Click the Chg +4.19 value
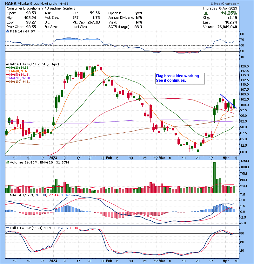254x264 pixels. point(232,18)
